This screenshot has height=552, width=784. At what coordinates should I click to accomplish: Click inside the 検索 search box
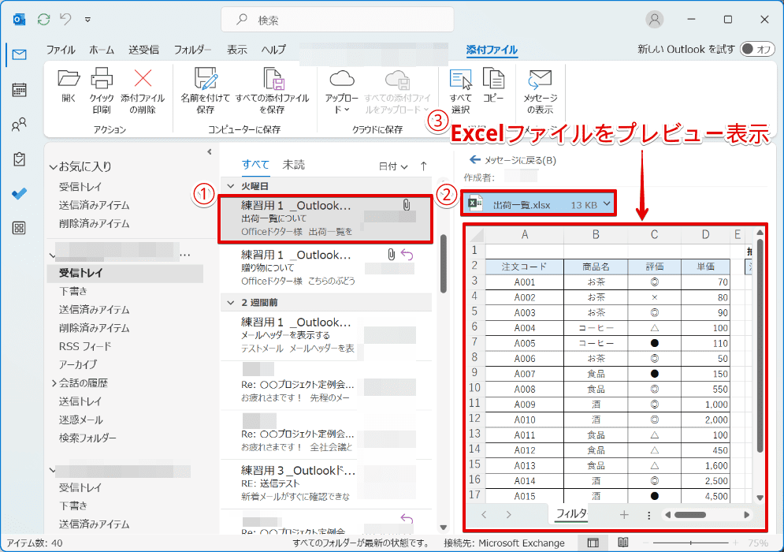[337, 19]
